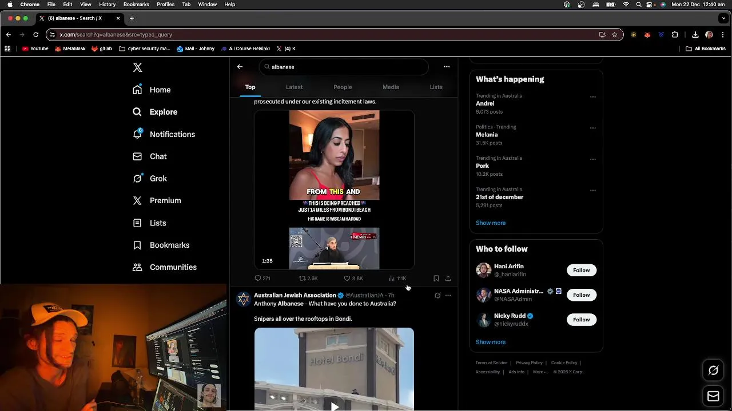Viewport: 732px width, 411px height.
Task: Open Chrome extensions puzzle icon
Action: [675, 34]
